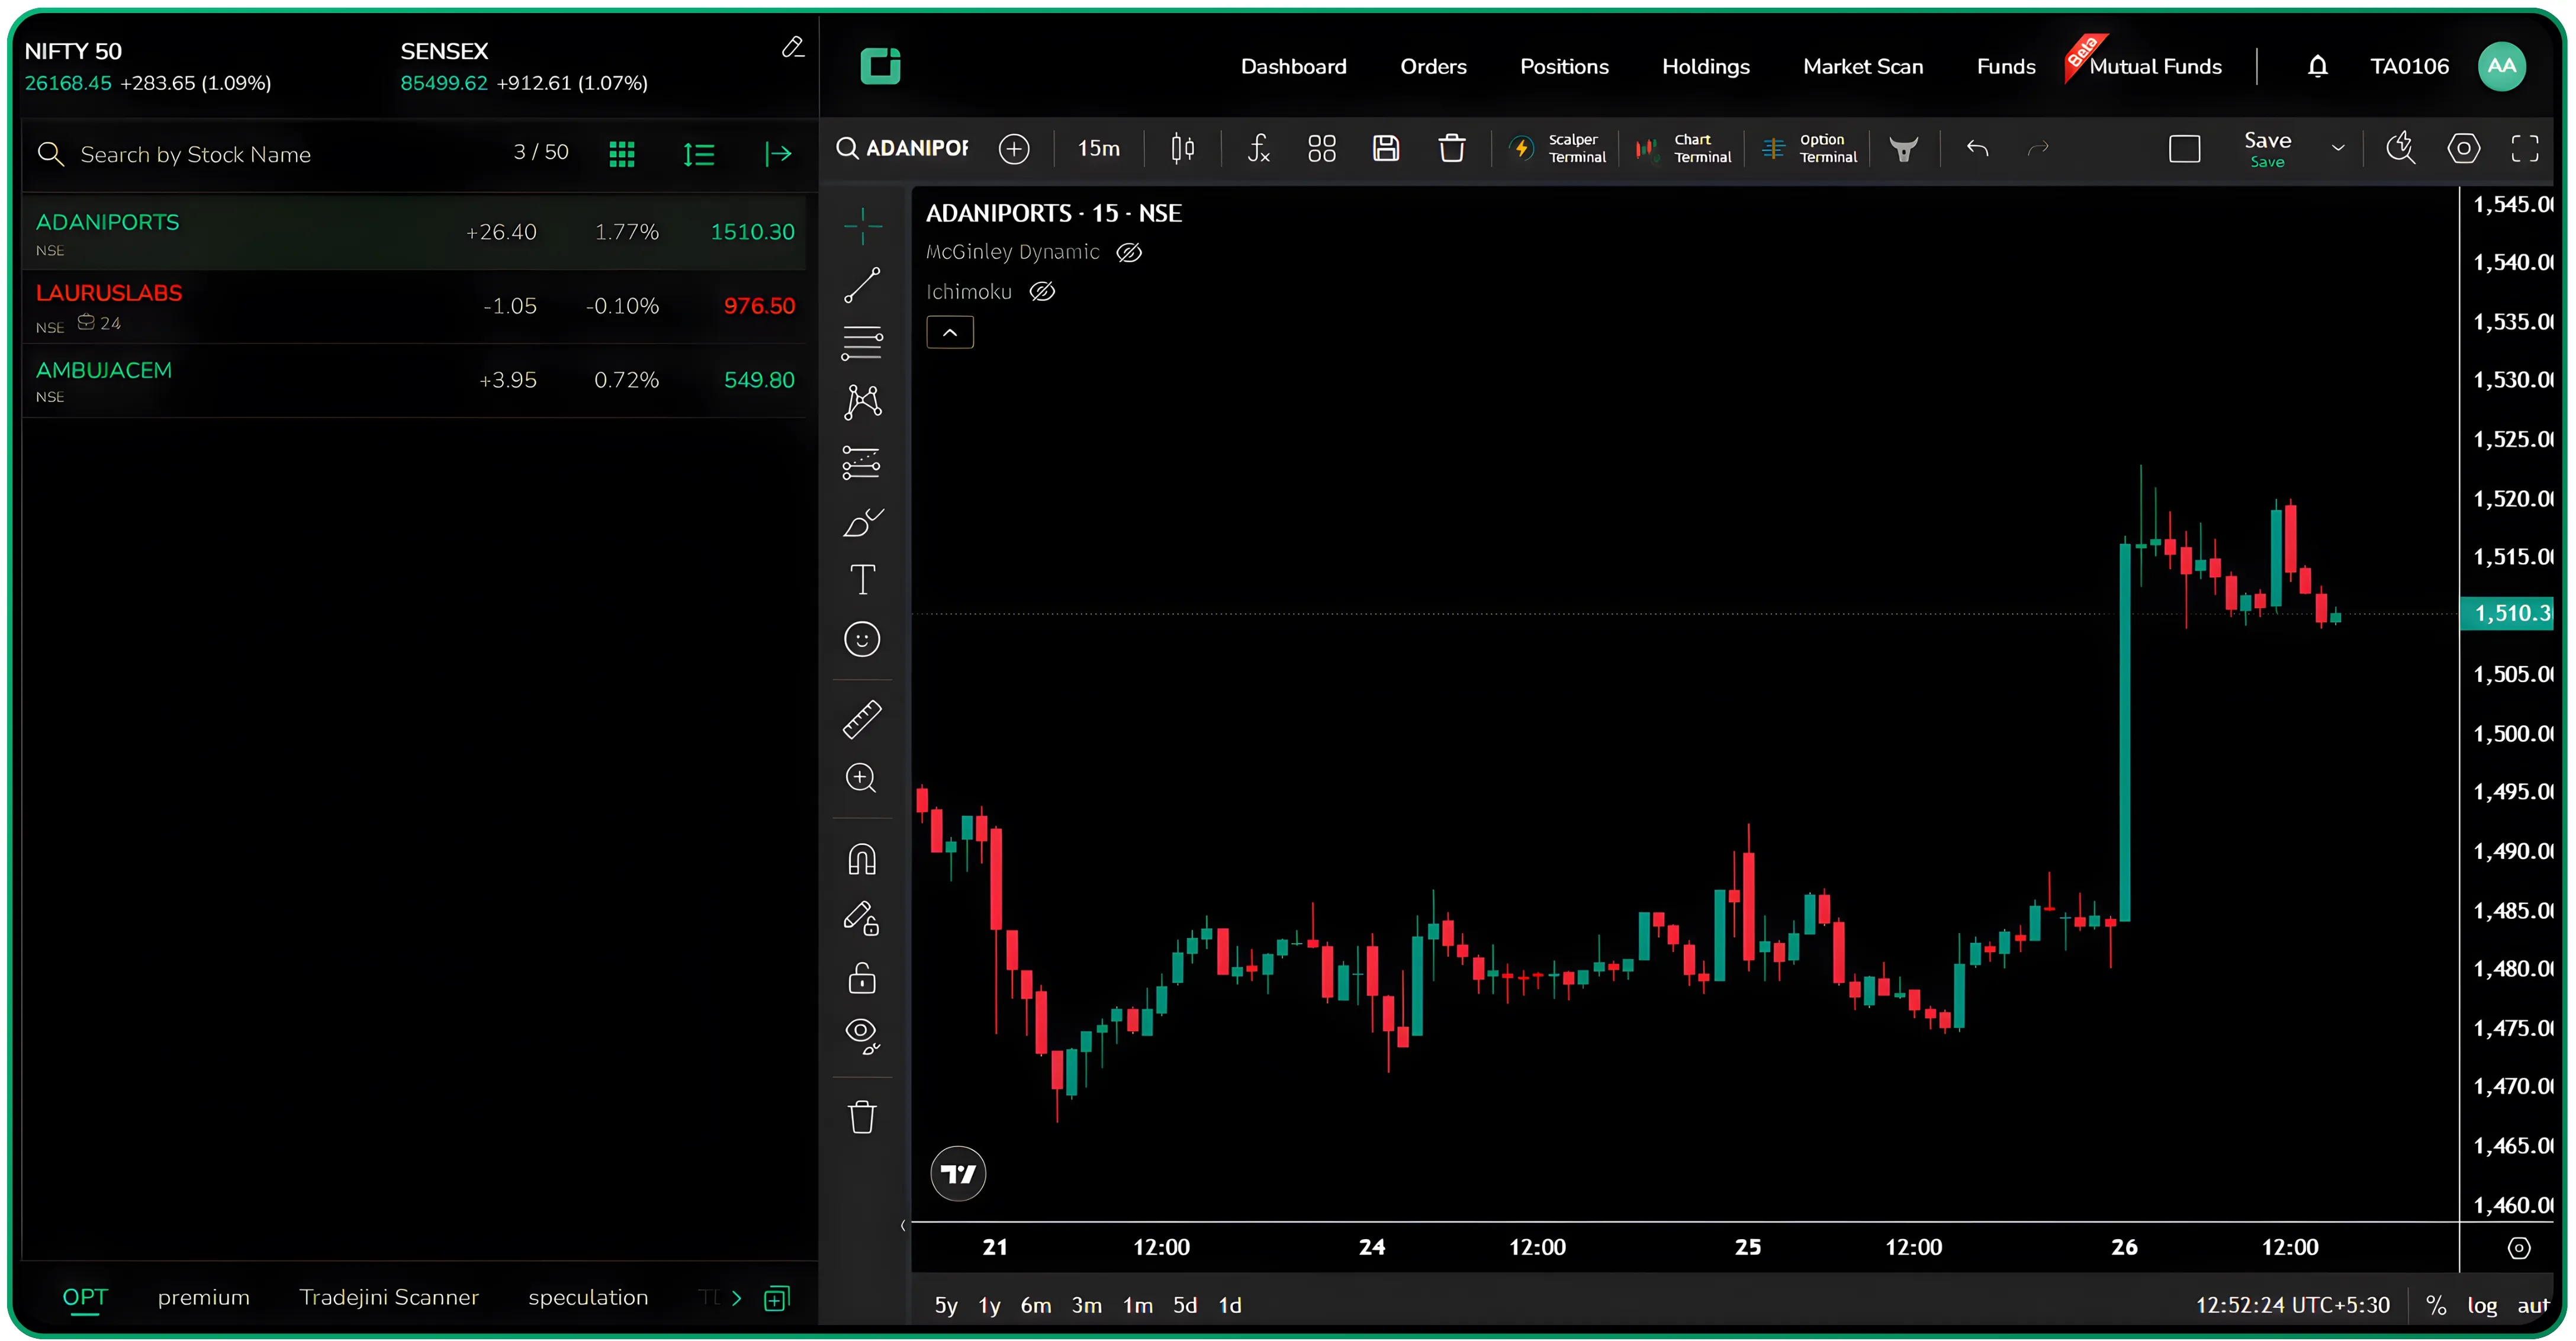Enable magnet snapping mode

pos(862,859)
